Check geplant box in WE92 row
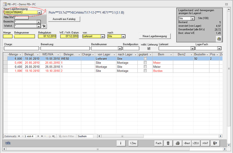Screen dimensions: 233x153 point(145,58)
